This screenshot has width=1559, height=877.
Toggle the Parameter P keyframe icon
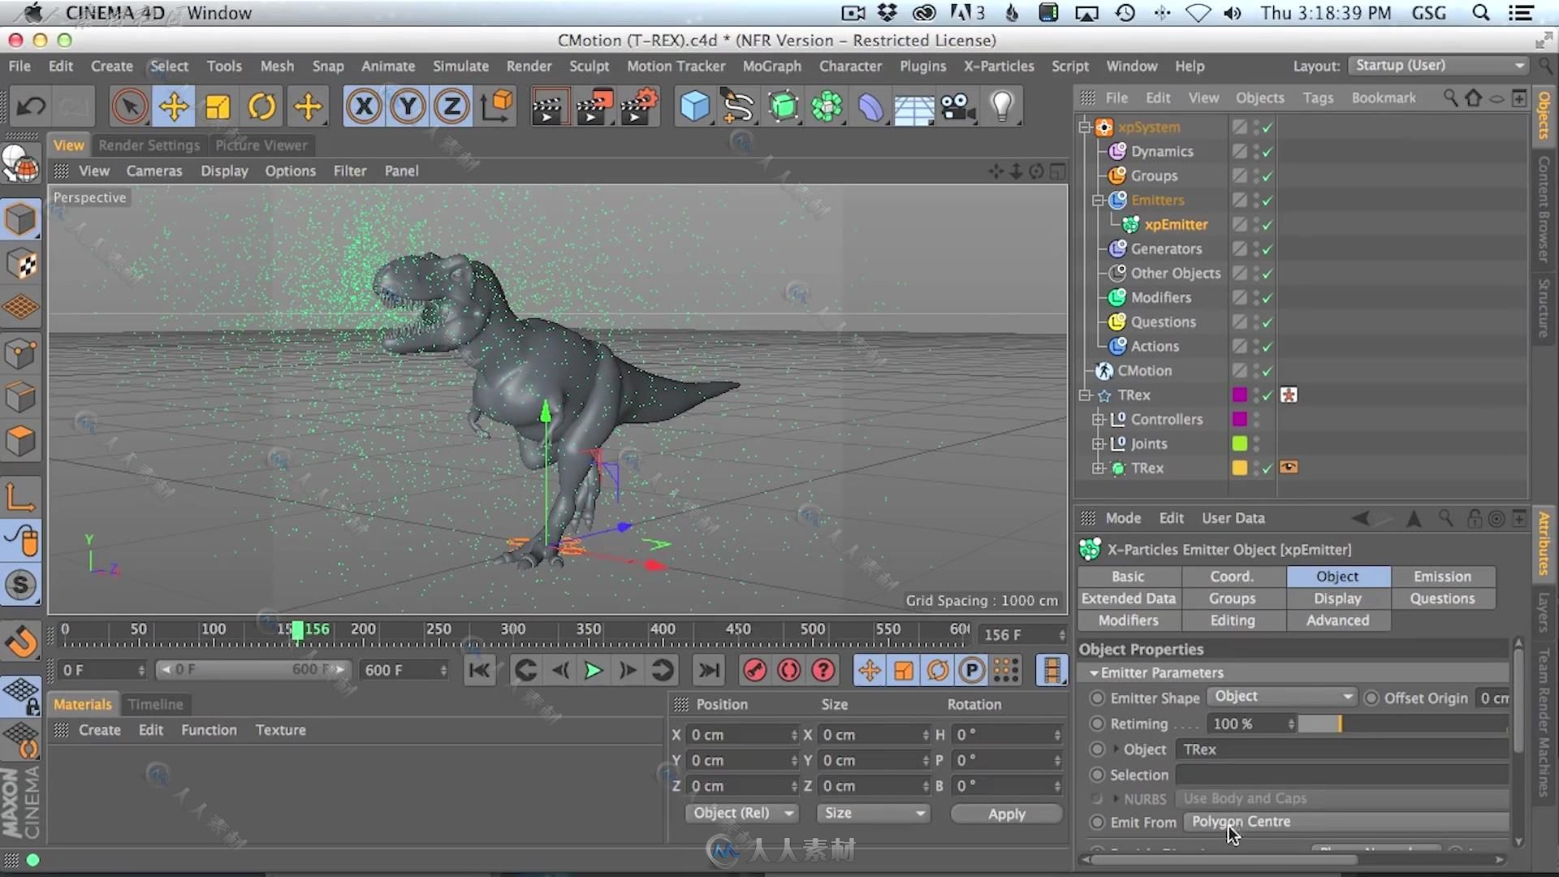click(x=971, y=670)
